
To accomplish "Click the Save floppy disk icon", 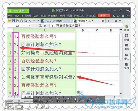I will pos(13,21).
